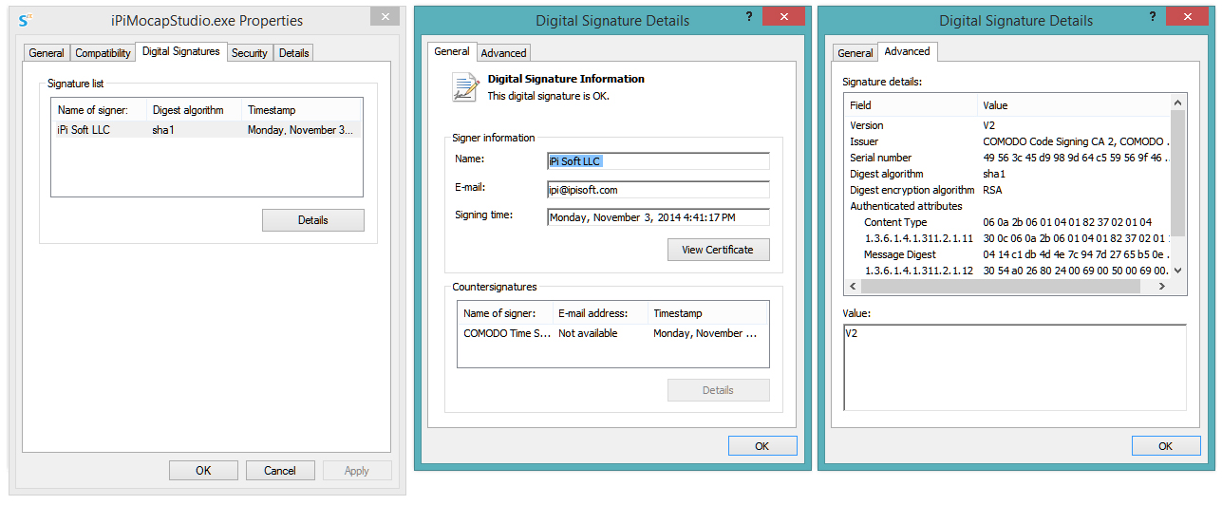Select the COMODO Time S... countersignature row
The width and height of the screenshot is (1222, 505).
[x=612, y=333]
